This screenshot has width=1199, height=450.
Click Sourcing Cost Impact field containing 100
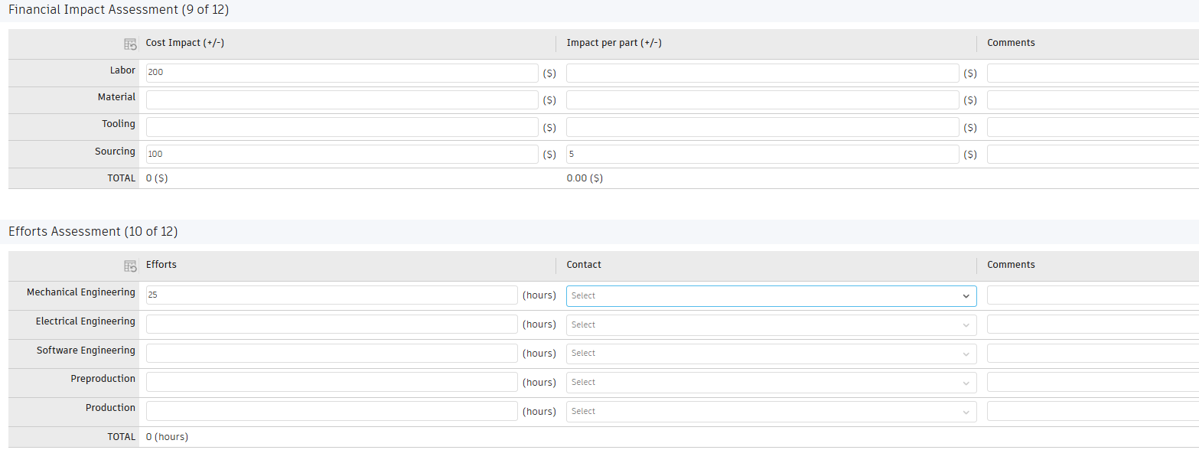pyautogui.click(x=342, y=155)
